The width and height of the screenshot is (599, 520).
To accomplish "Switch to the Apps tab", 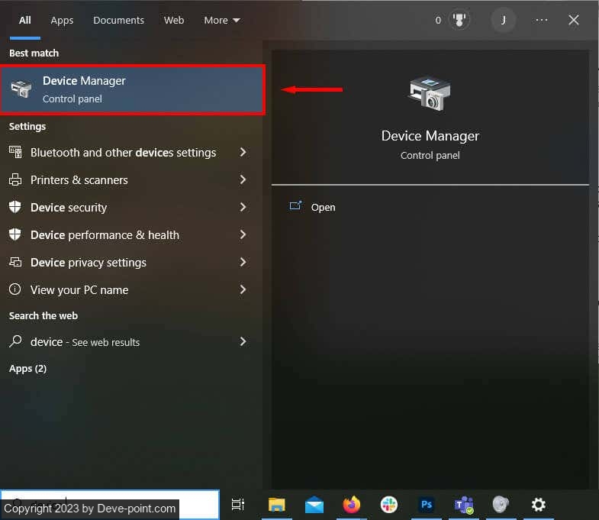I will coord(62,21).
